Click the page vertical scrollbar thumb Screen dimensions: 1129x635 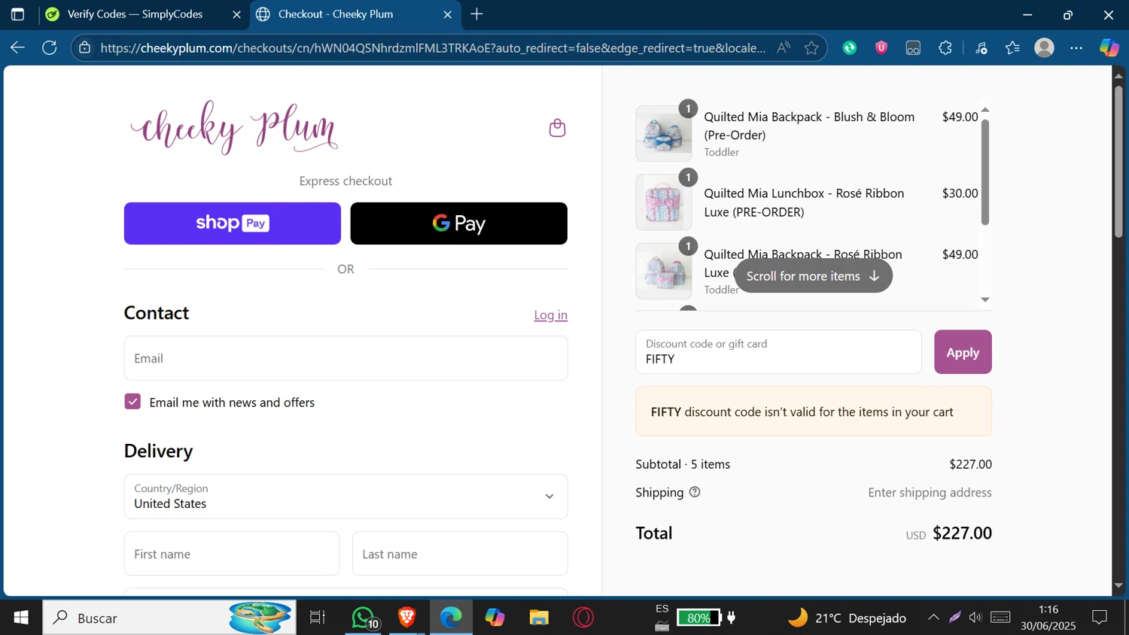click(1118, 162)
